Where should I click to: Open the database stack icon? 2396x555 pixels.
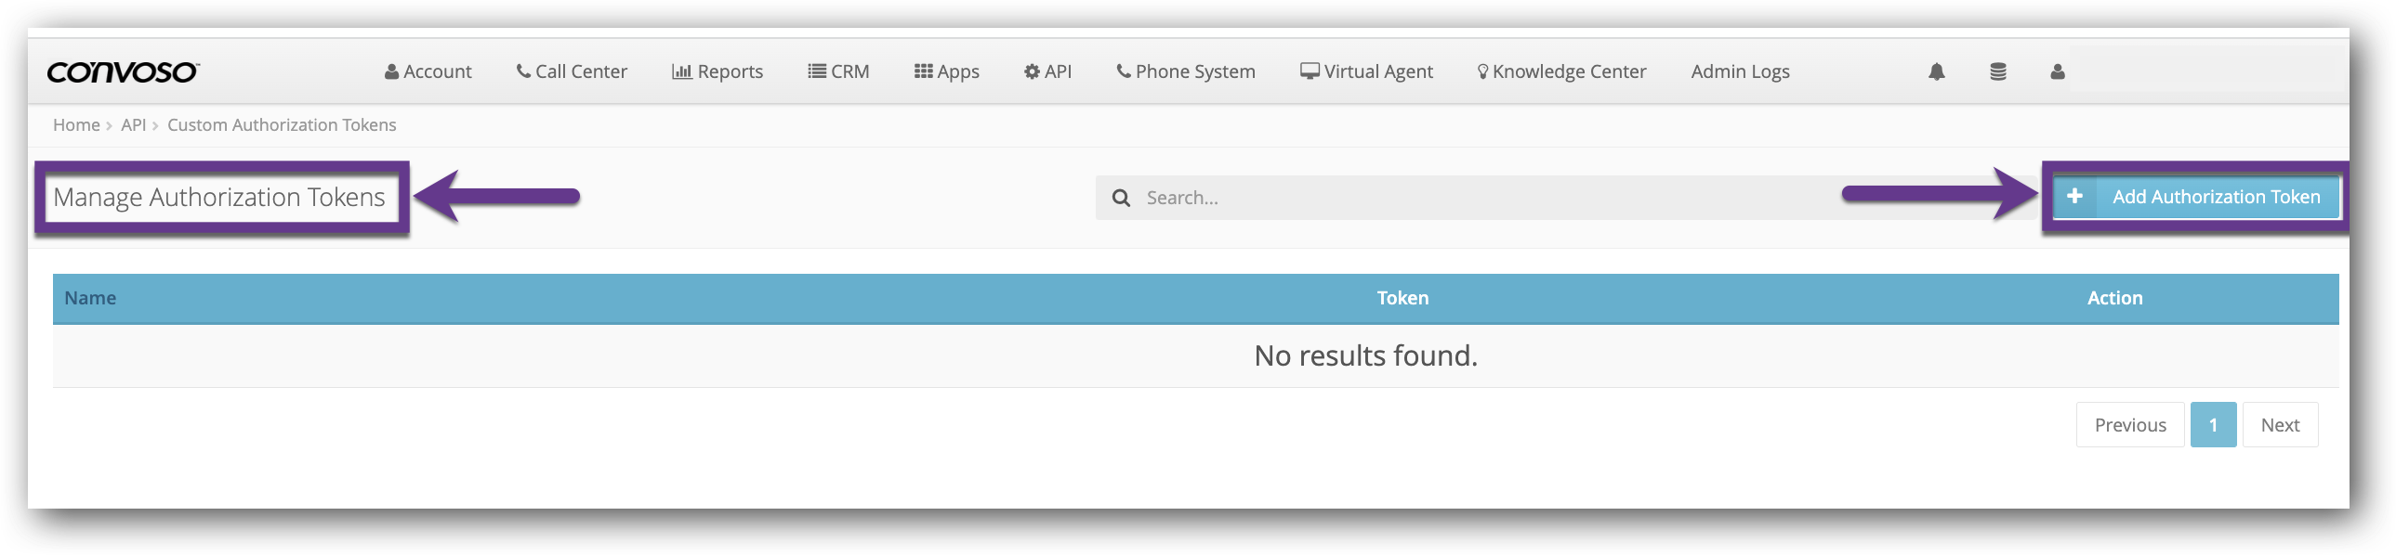click(1998, 71)
